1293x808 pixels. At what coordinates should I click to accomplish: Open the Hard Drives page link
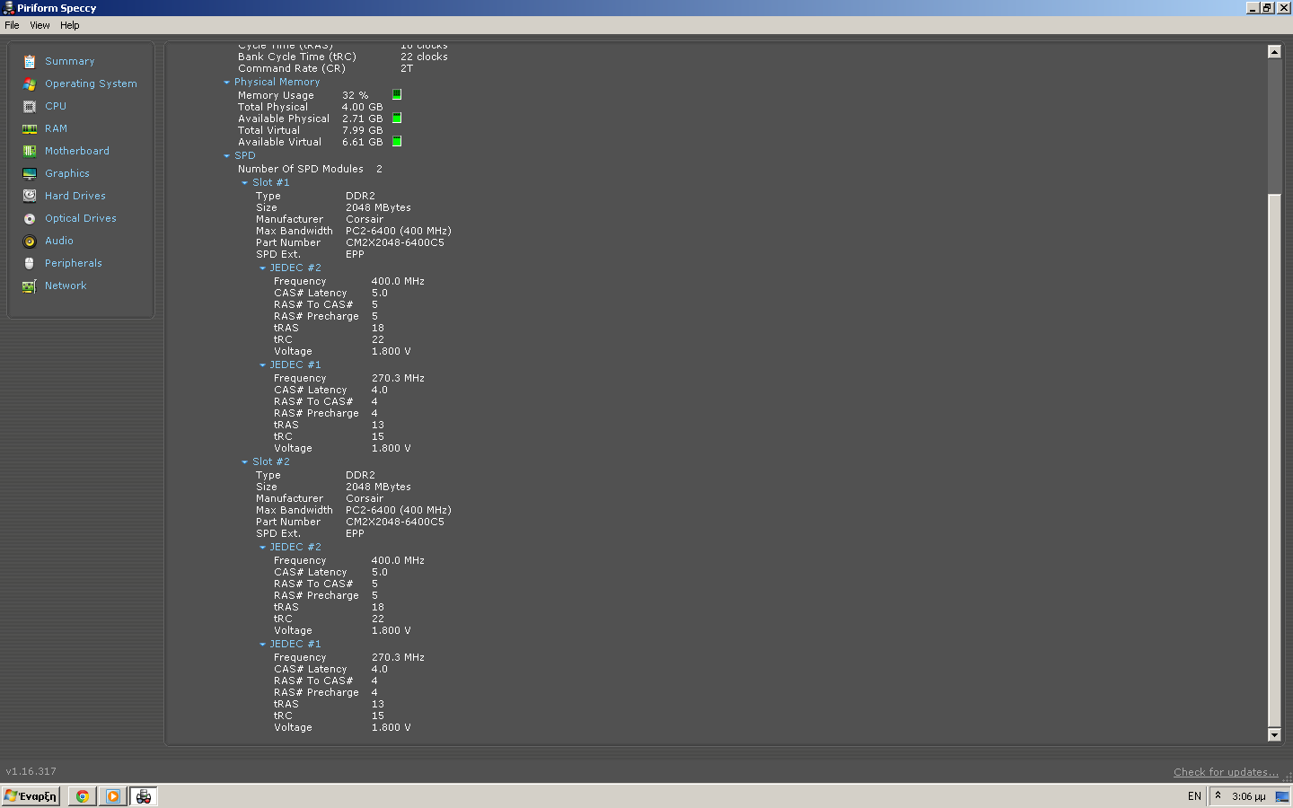pyautogui.click(x=75, y=196)
